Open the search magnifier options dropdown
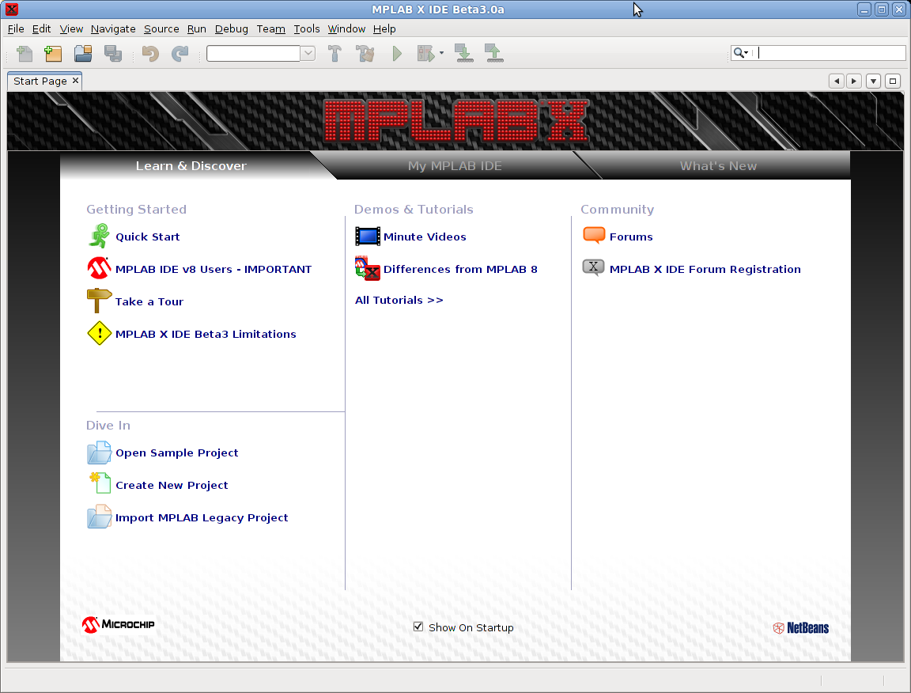This screenshot has height=693, width=911. point(741,53)
